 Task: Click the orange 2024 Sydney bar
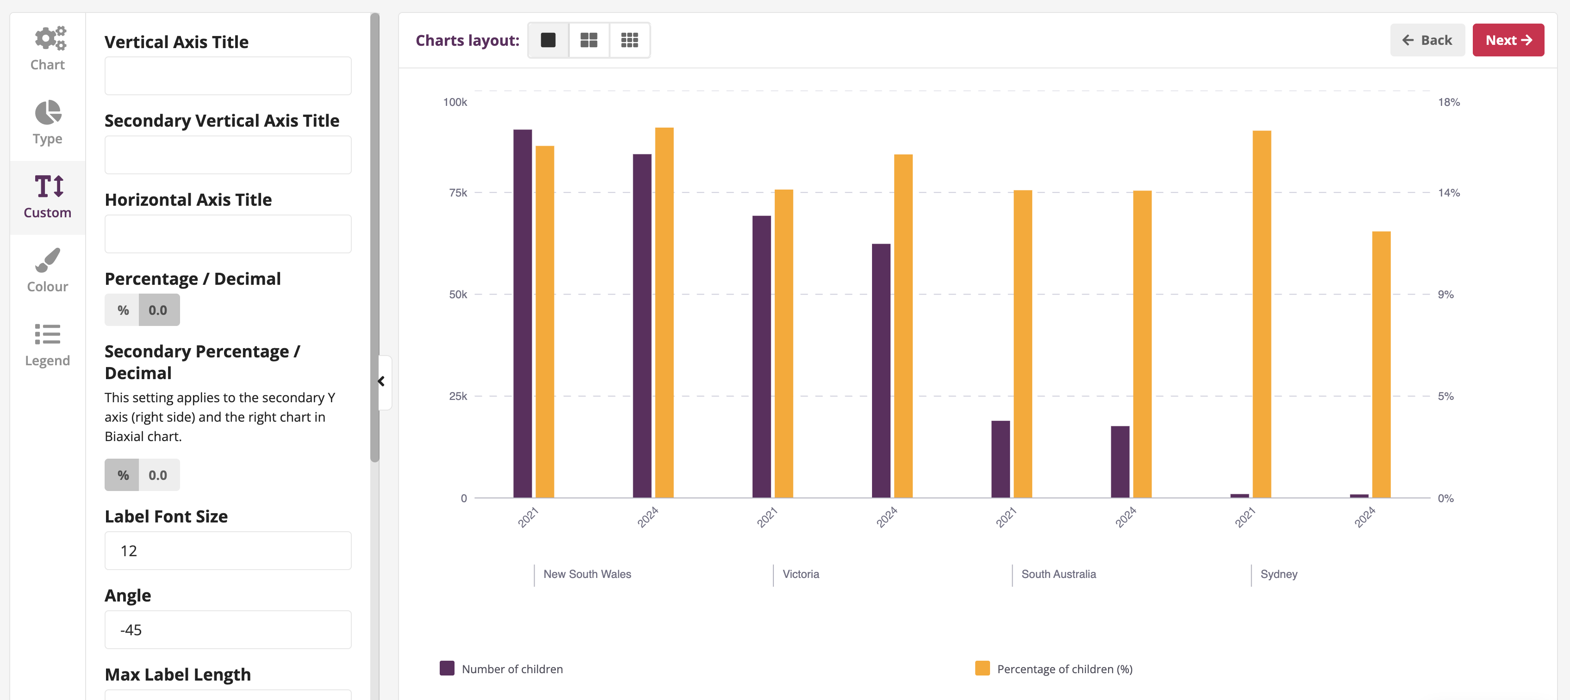tap(1381, 365)
